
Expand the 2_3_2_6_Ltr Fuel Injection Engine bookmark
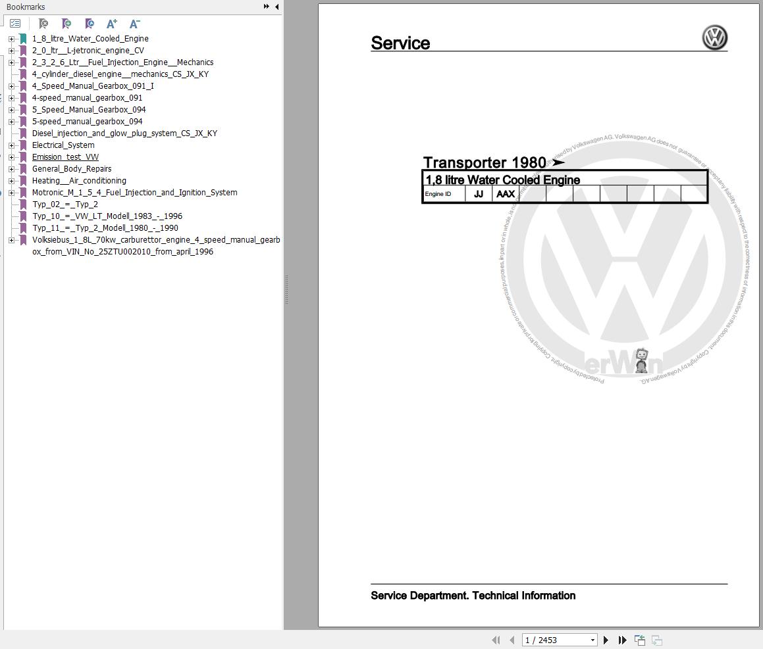[11, 62]
